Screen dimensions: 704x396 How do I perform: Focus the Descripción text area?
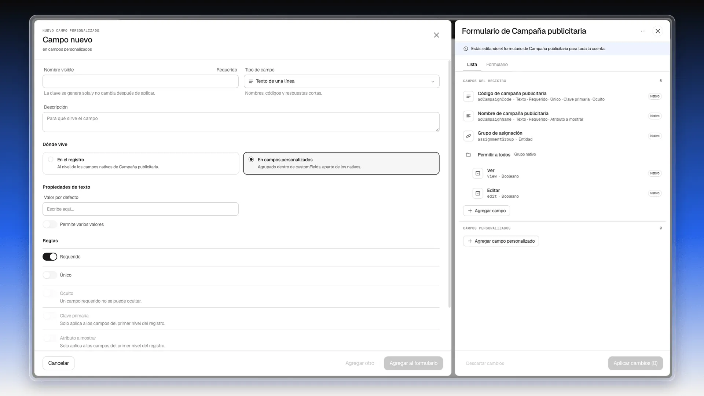(241, 122)
